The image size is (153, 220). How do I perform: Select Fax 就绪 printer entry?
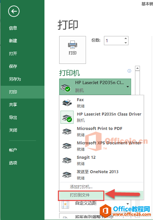point(101,103)
